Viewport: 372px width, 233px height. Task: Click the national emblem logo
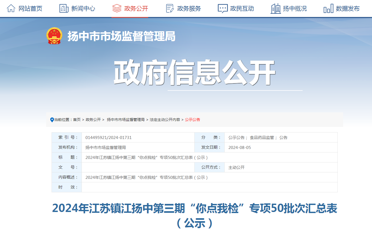[54, 36]
